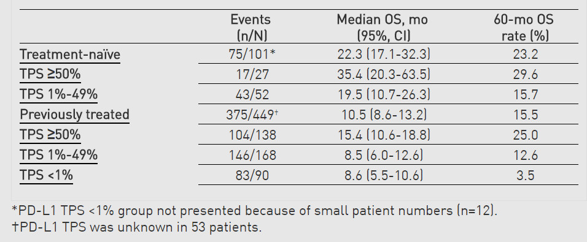Select the 10.5 (8.6-13.2) median OS cell
Image resolution: width=587 pixels, height=242 pixels.
pos(384,115)
